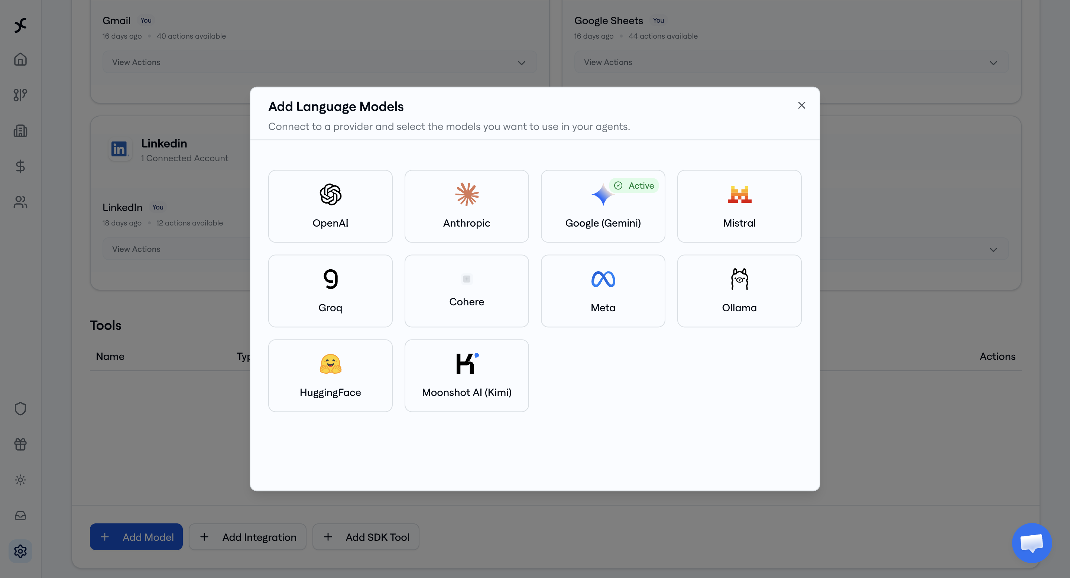Expand View Actions for Gmail

tap(319, 62)
